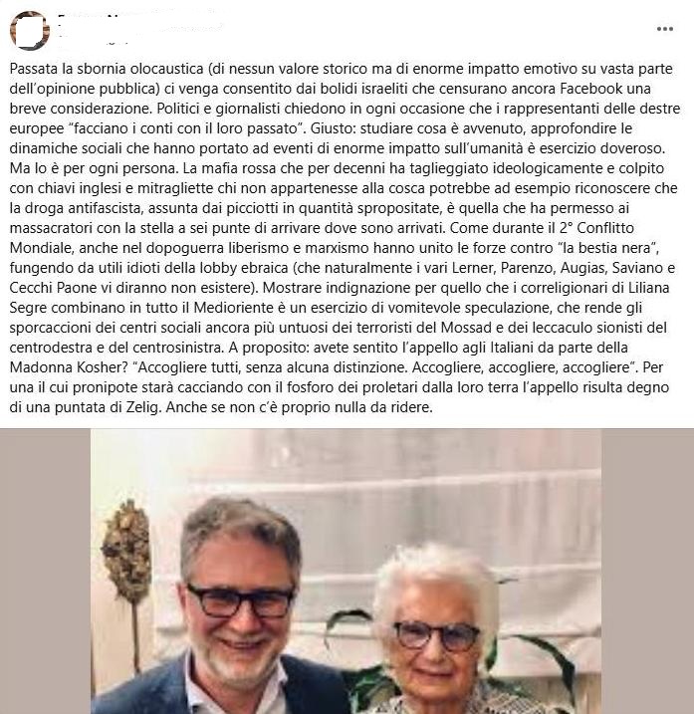Open the three-dot post options menu

point(665,29)
